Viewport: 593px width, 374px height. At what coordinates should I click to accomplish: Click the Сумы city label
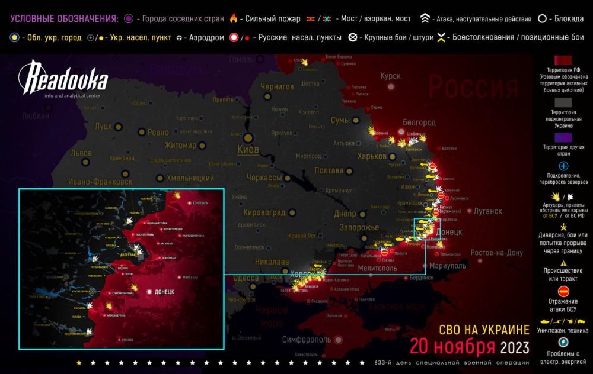(340, 120)
